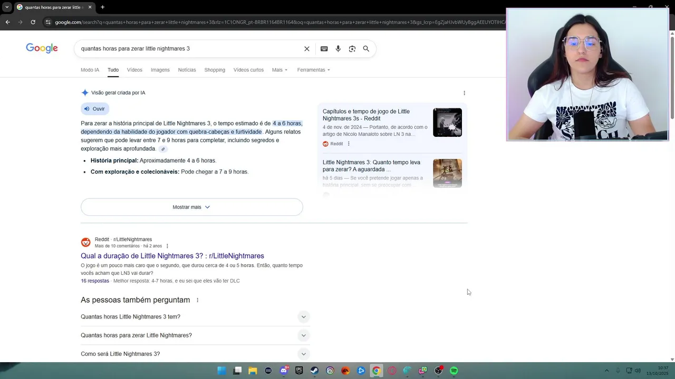675x379 pixels.
Task: Click the Reddit favicon of the r/LittleNightmares result
Action: 85,242
